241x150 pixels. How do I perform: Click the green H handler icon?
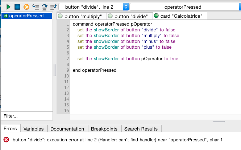[x=5, y=16]
